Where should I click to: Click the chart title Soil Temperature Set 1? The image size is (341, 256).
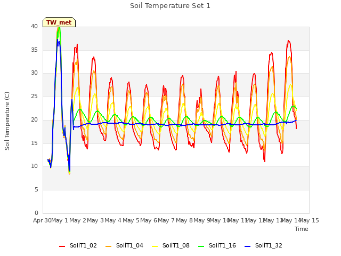click(x=170, y=6)
